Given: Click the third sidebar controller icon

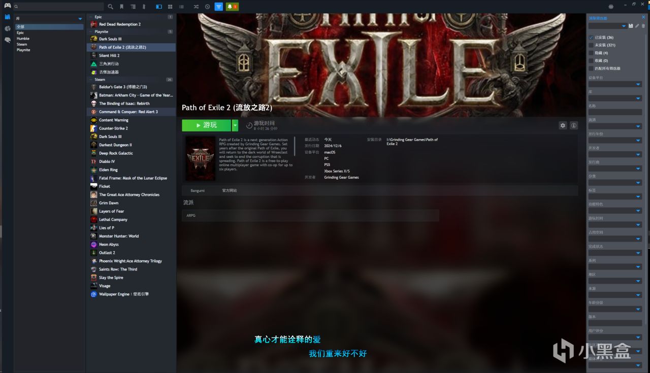Looking at the screenshot, I should (x=7, y=40).
